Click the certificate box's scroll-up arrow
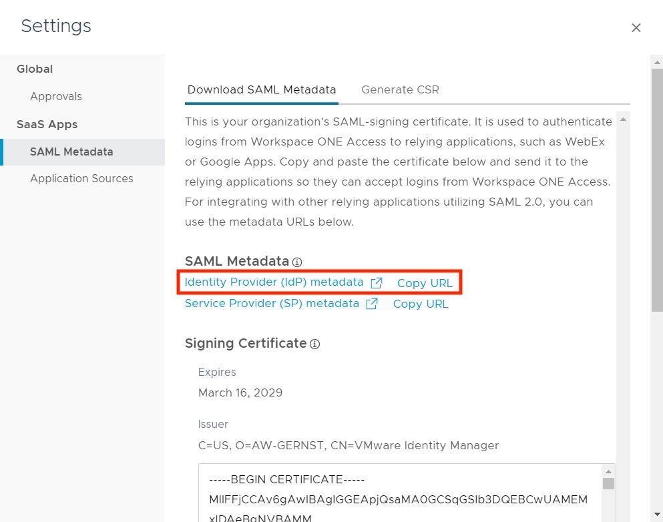Viewport: 663px width, 522px height. [x=608, y=472]
